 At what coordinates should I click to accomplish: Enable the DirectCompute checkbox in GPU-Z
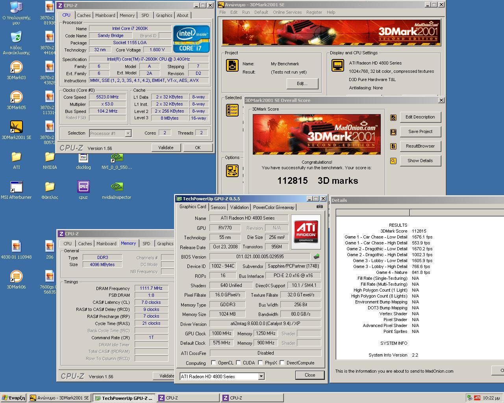(282, 363)
